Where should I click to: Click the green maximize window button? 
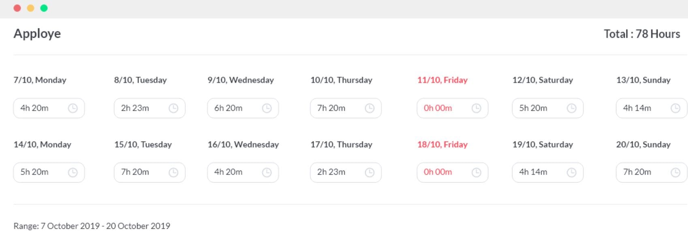[44, 8]
